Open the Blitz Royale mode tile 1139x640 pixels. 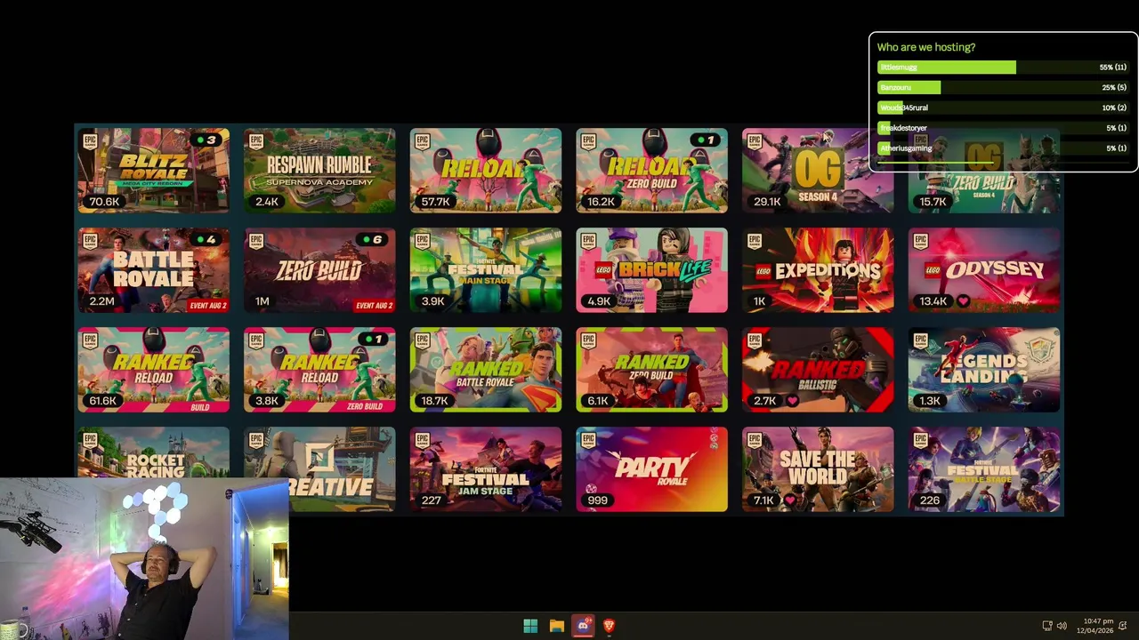point(153,171)
